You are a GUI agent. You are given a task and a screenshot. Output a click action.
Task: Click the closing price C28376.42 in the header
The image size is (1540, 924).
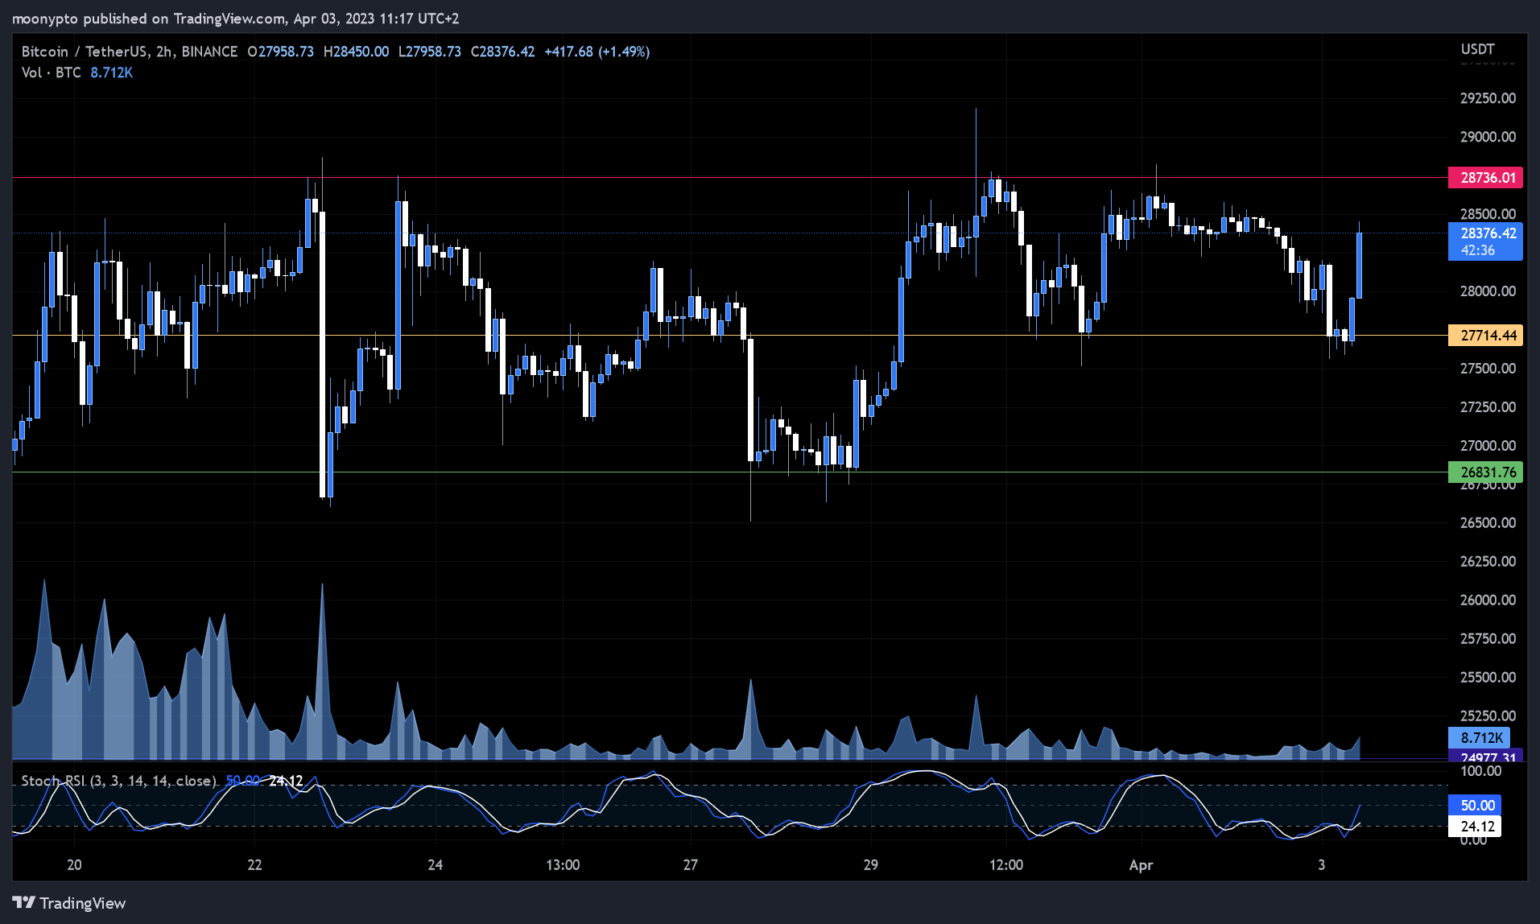pyautogui.click(x=502, y=52)
